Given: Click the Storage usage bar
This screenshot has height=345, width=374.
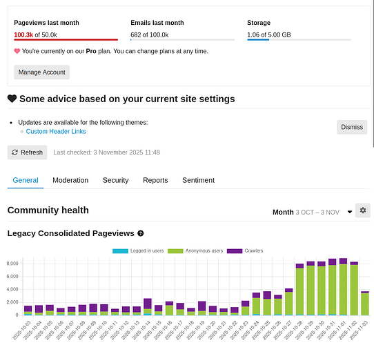Looking at the screenshot, I should click(x=299, y=39).
